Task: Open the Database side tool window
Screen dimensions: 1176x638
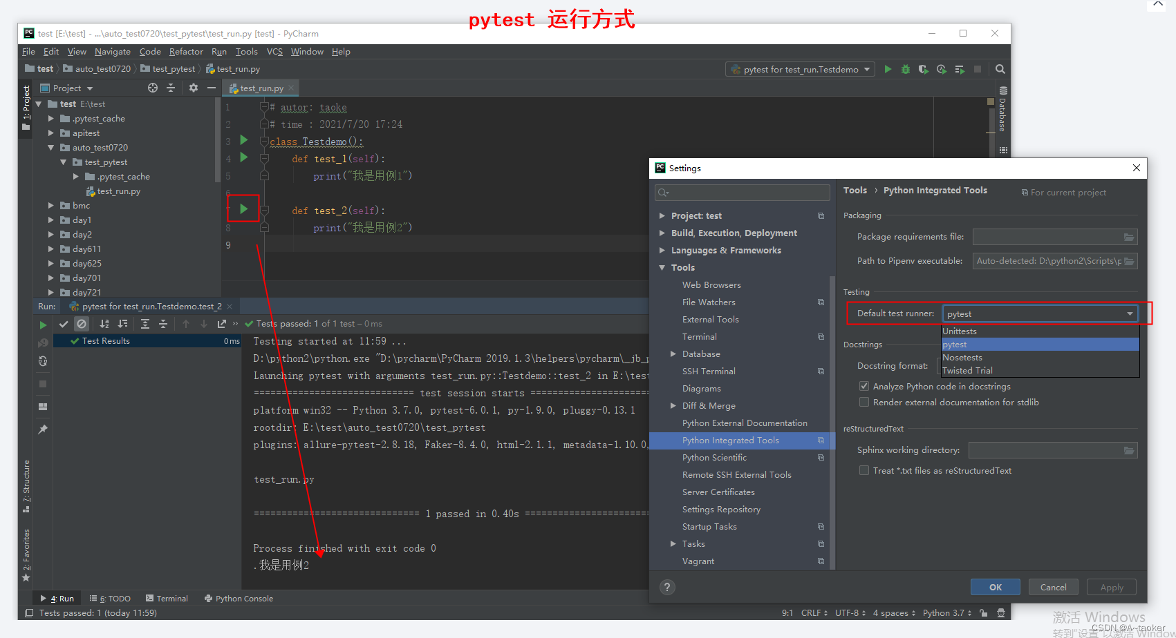Action: 1002,108
